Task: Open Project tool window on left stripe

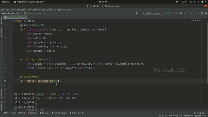Action: click(1, 20)
